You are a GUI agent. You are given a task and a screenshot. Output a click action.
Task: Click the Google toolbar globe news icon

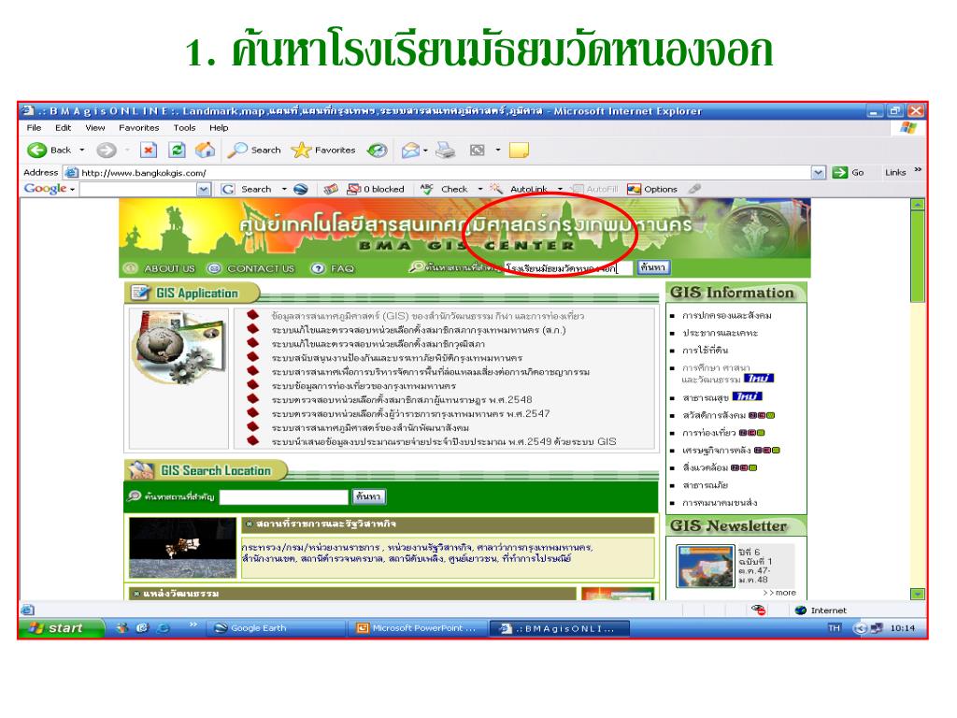coord(301,189)
